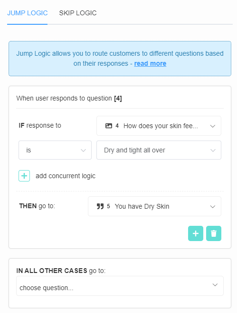The width and height of the screenshot is (237, 313).
Task: Open the 'choose question...' dropdown
Action: click(120, 286)
